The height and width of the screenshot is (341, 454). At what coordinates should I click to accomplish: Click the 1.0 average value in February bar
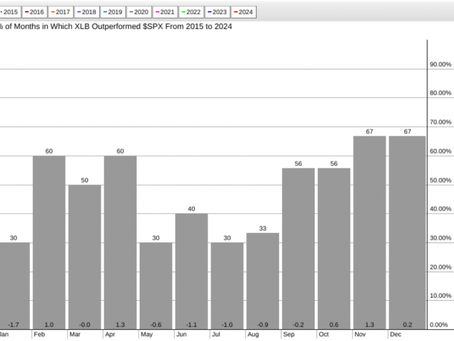(x=49, y=325)
